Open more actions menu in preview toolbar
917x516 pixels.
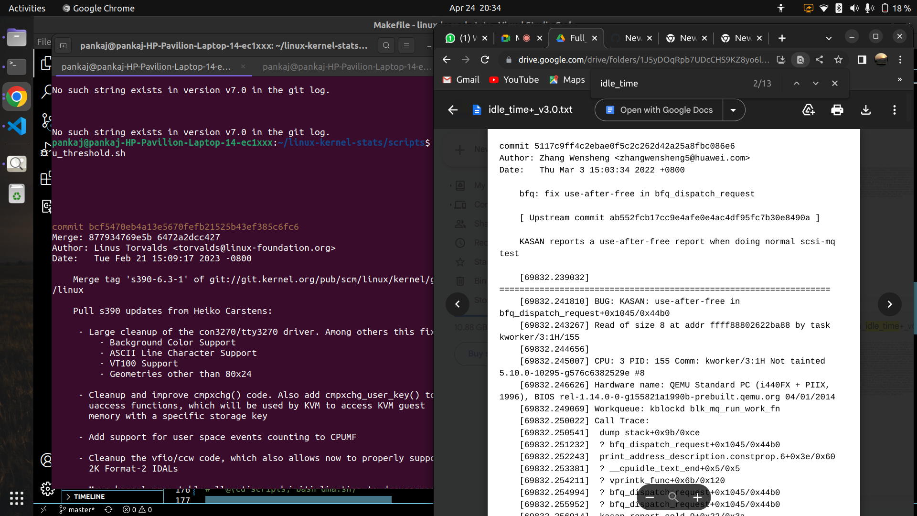(894, 110)
